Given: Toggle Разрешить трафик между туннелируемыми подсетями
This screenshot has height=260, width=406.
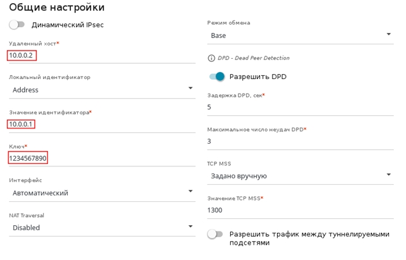Looking at the screenshot, I should tap(216, 234).
